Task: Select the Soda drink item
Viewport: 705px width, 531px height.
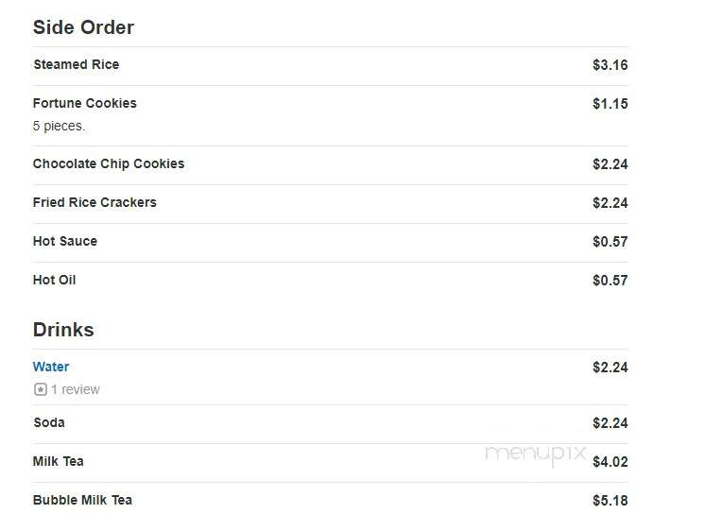Action: tap(49, 422)
